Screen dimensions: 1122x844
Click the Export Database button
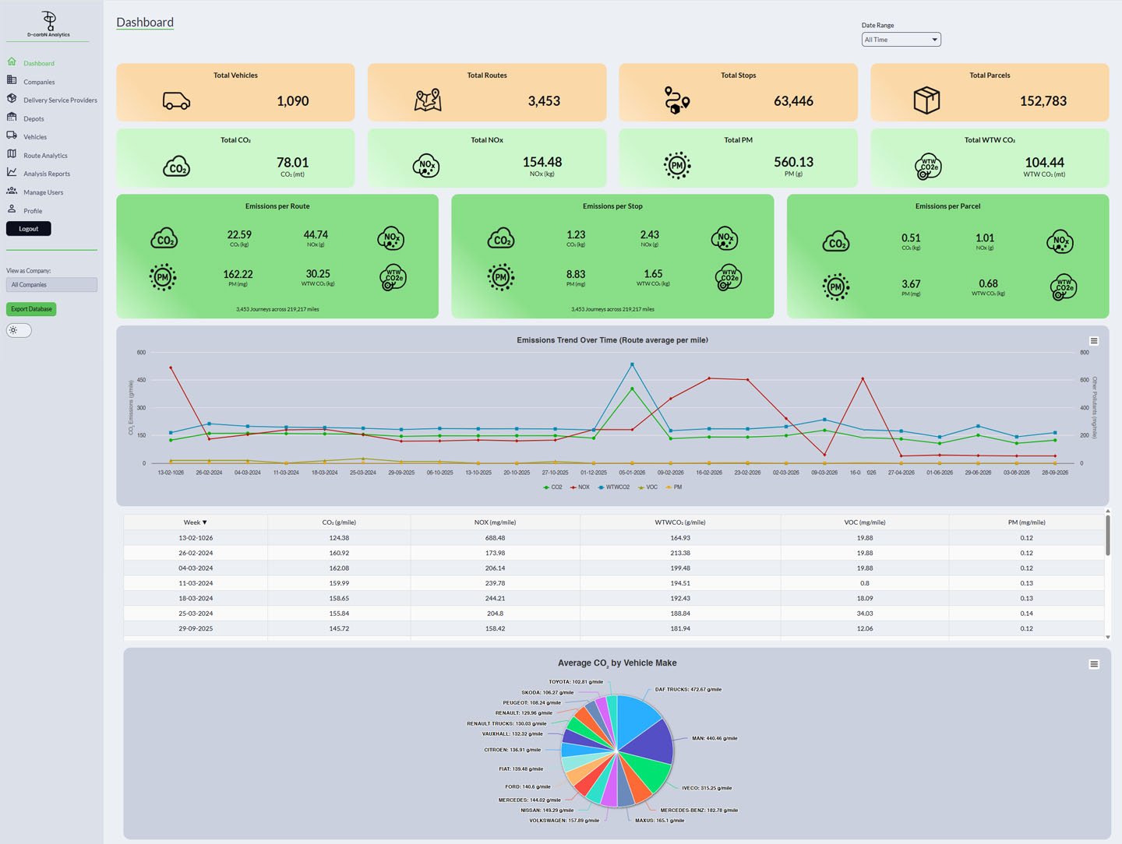pyautogui.click(x=31, y=309)
